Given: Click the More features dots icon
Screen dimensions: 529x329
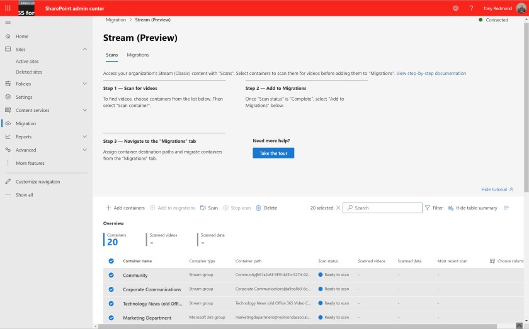Looking at the screenshot, I should pyautogui.click(x=8, y=163).
